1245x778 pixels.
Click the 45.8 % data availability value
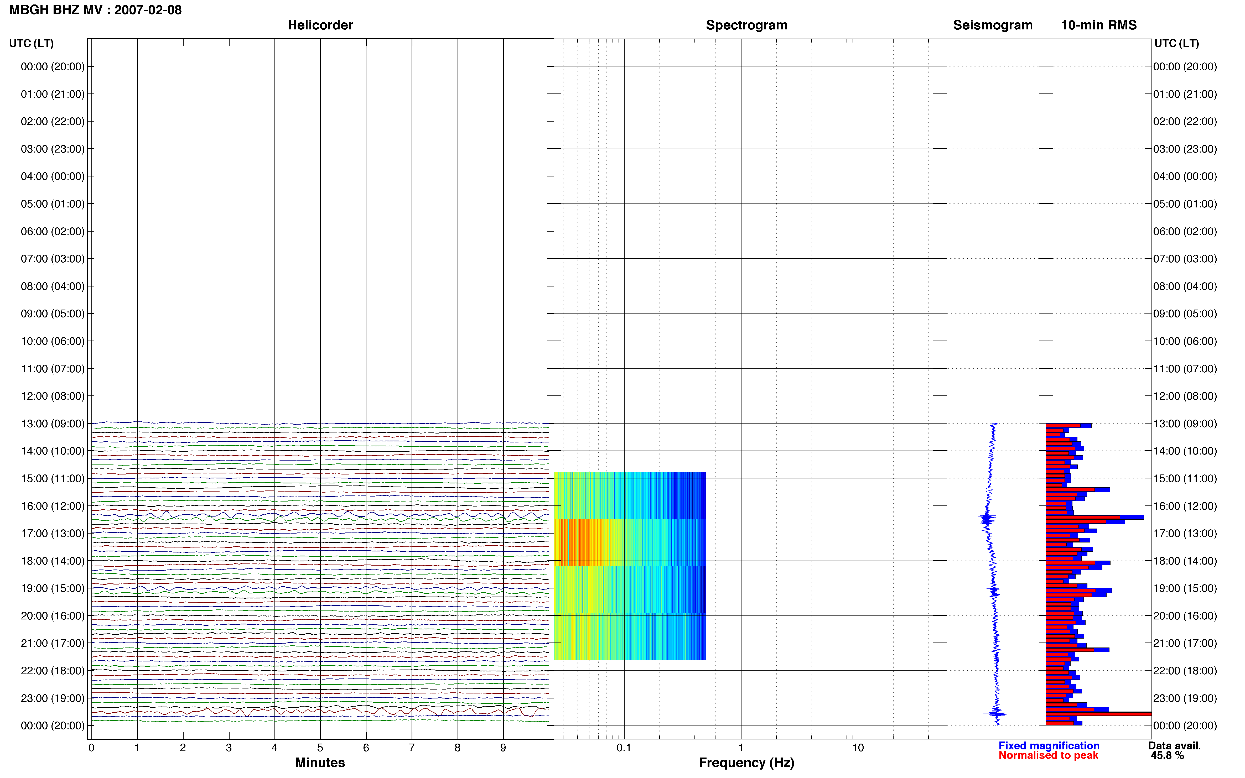tap(1167, 755)
